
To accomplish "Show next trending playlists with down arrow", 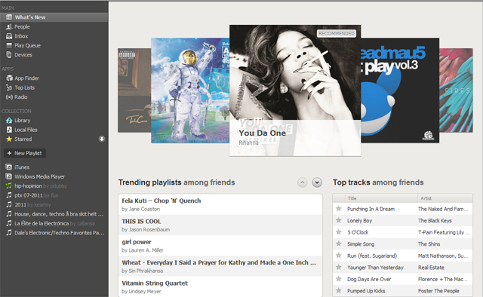I will pyautogui.click(x=317, y=182).
